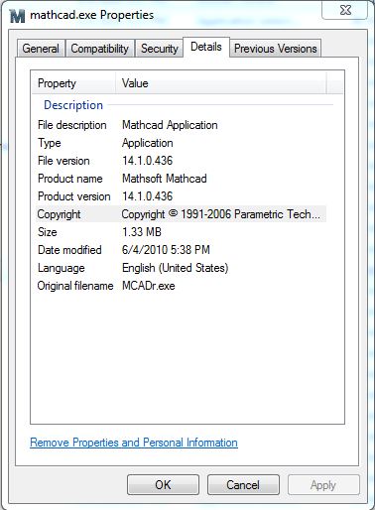The width and height of the screenshot is (375, 510).
Task: Click Product version value 14.1.0.436
Action: coord(147,196)
